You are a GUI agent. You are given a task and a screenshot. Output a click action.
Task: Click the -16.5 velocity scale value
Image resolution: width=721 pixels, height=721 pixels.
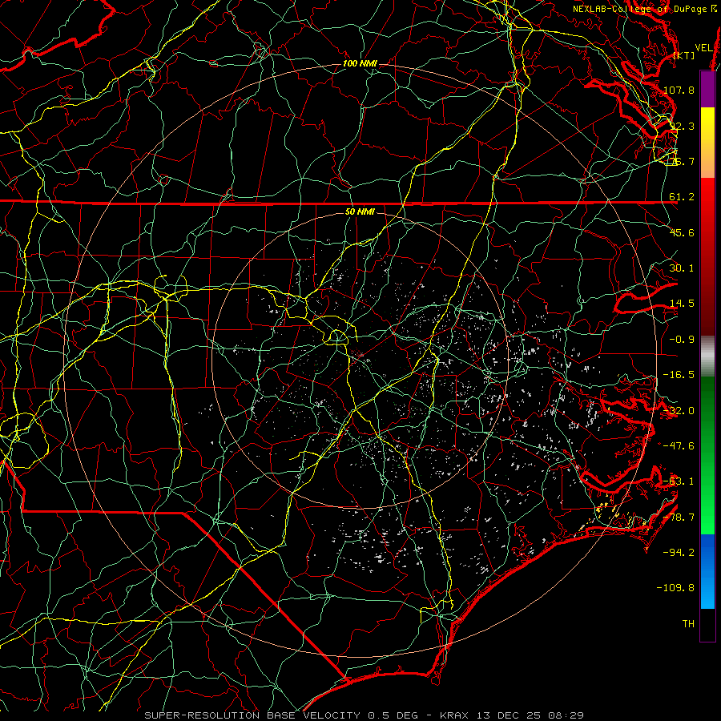point(679,375)
